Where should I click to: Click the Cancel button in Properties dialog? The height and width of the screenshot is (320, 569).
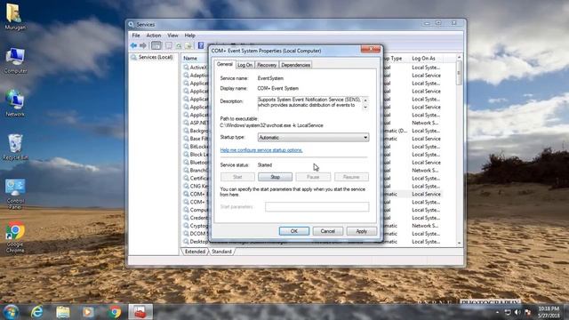(x=328, y=231)
